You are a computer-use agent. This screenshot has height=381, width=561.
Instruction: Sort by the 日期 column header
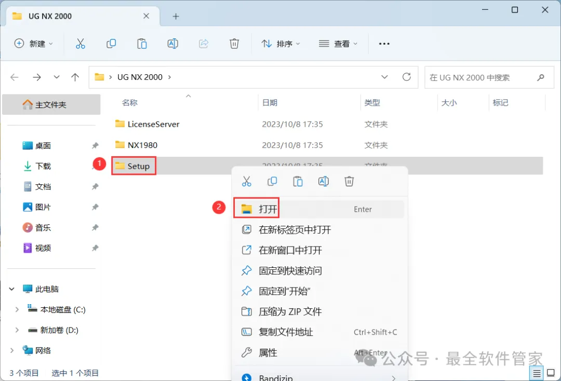[x=270, y=103]
